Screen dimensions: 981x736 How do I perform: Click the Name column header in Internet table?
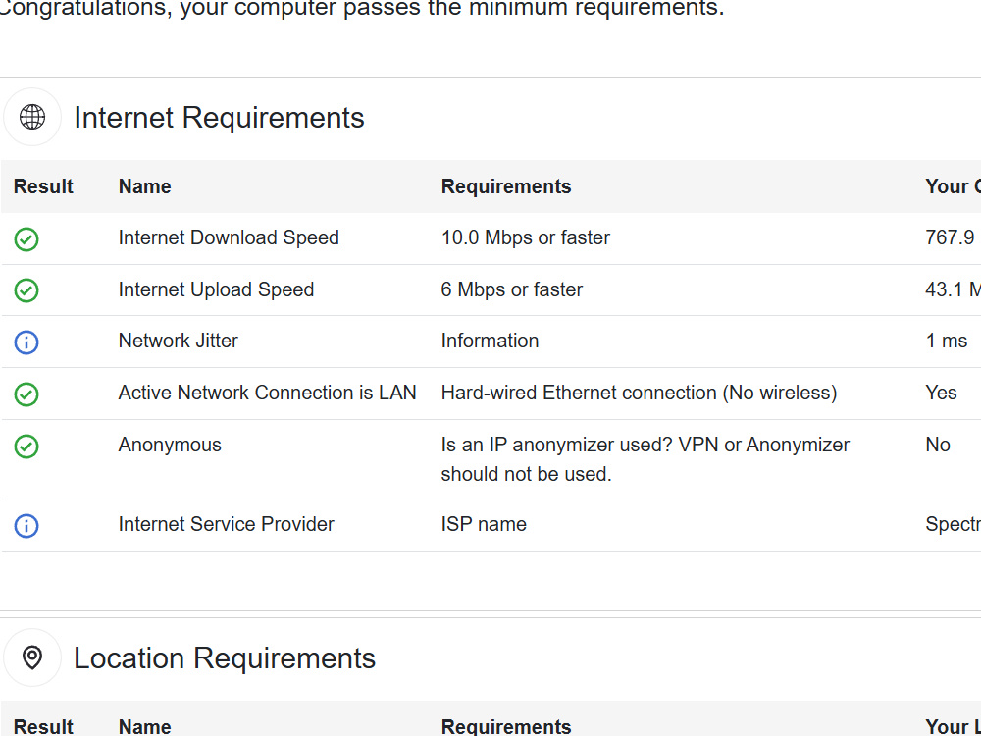click(x=144, y=186)
